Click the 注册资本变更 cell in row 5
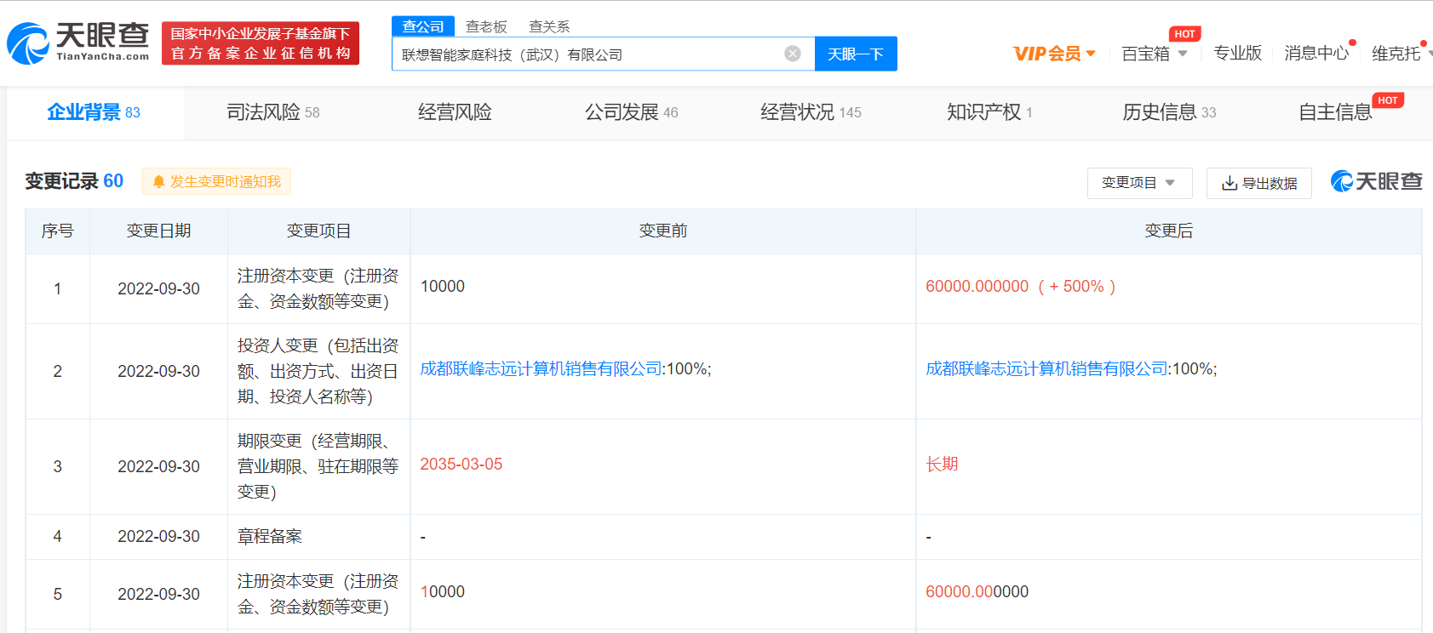1433x633 pixels. 318,594
